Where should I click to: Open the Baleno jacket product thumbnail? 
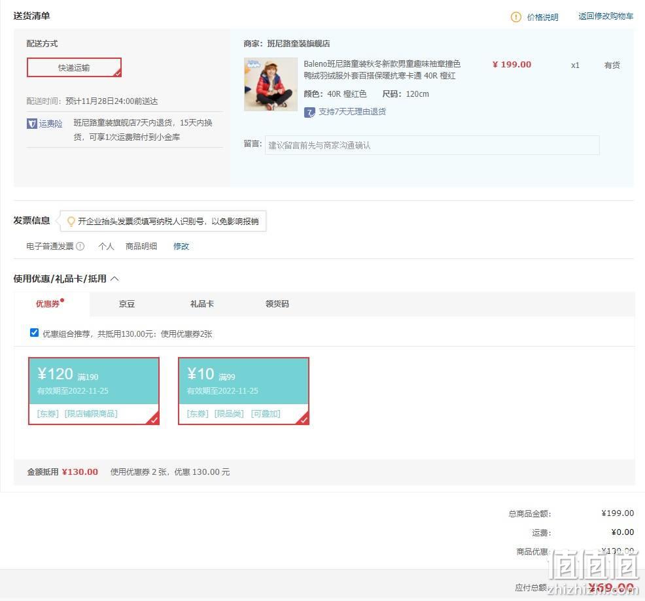[271, 84]
